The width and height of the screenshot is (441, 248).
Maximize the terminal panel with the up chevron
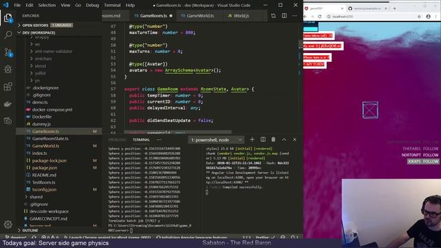pos(284,139)
